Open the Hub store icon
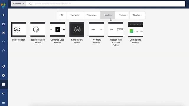This screenshot has height=106, width=189. [x=4, y=85]
